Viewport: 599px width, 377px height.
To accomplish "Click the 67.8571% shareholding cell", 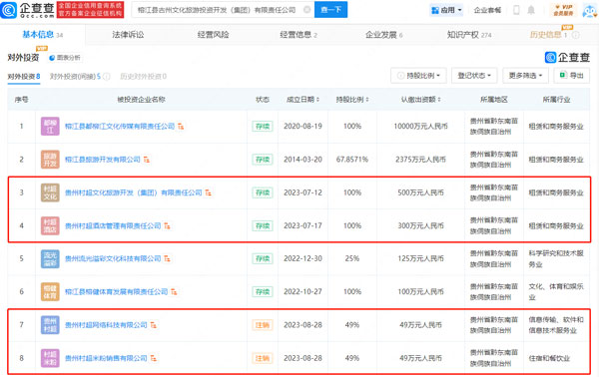I will (x=352, y=160).
